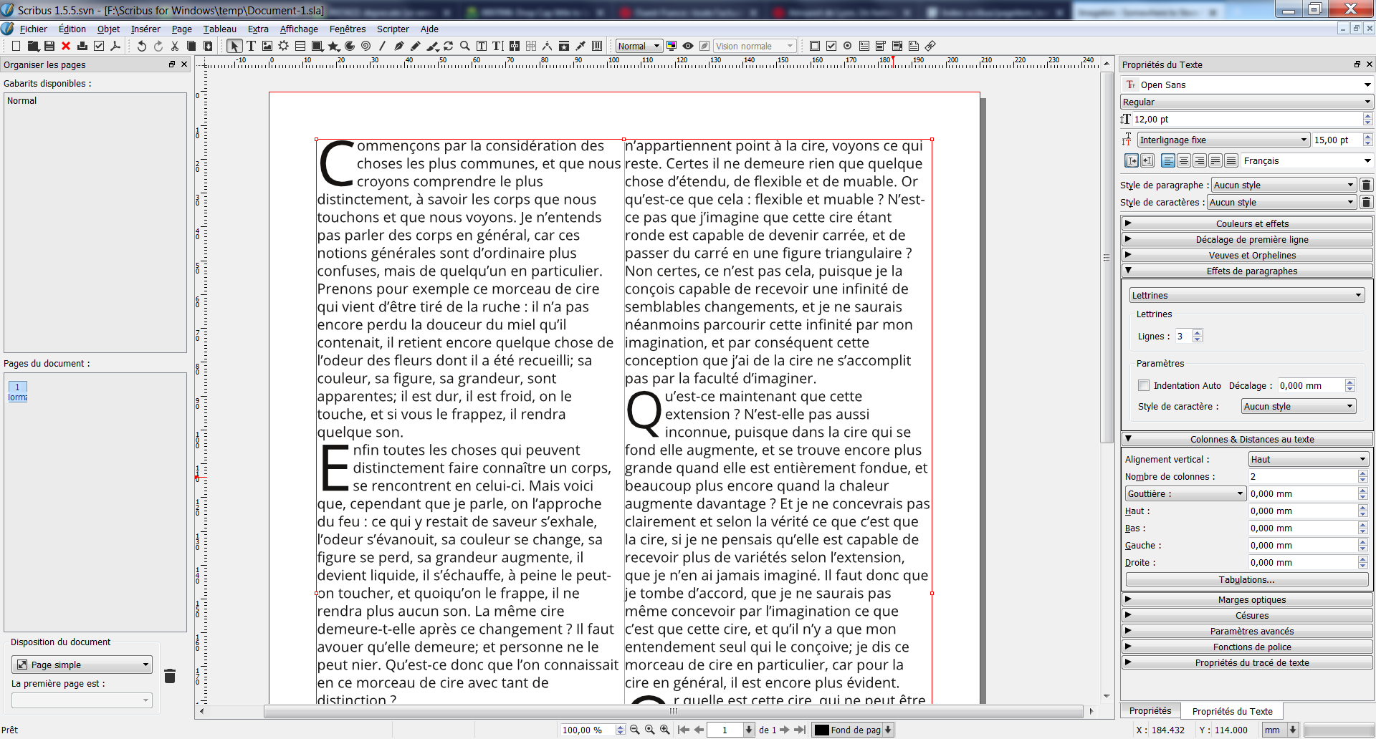Export as PDF using the Acrobat icon

tap(115, 46)
